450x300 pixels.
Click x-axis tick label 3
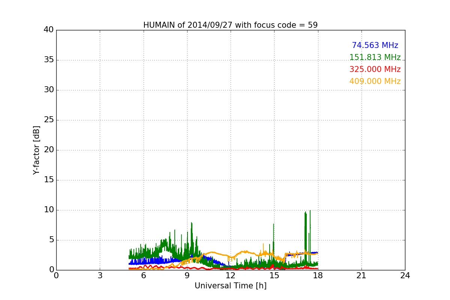click(x=100, y=275)
